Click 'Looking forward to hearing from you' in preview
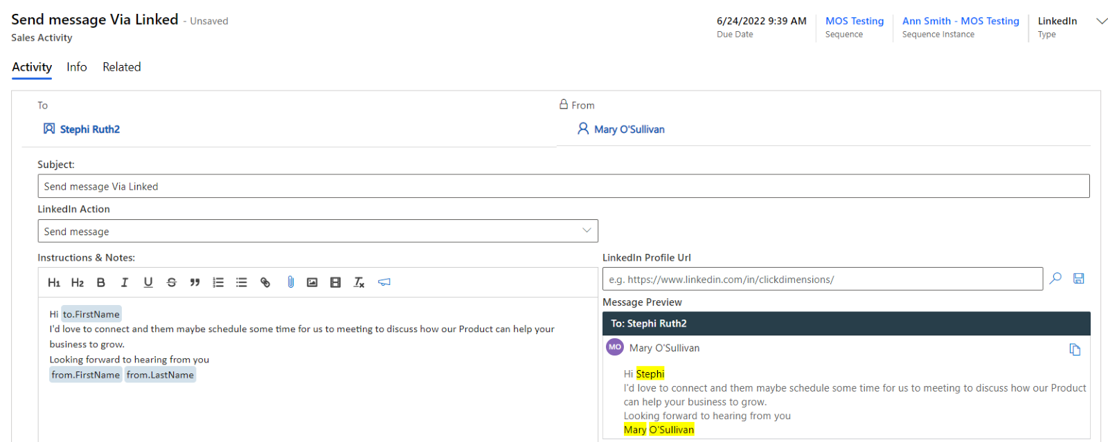Image resolution: width=1108 pixels, height=442 pixels. point(707,416)
